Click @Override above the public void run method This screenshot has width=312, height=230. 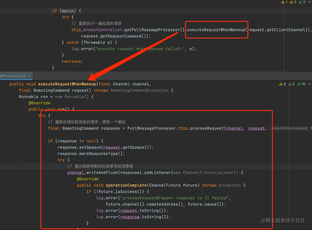[39, 103]
